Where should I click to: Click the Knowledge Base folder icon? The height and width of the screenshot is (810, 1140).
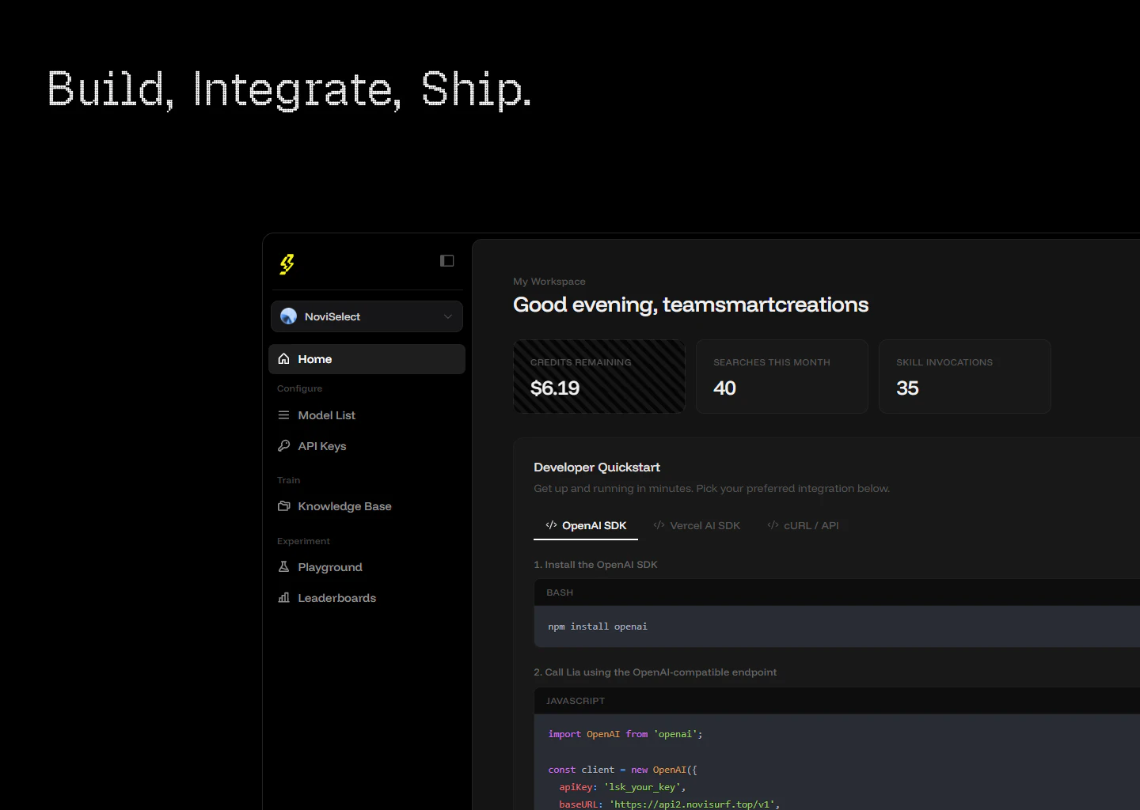pos(283,506)
